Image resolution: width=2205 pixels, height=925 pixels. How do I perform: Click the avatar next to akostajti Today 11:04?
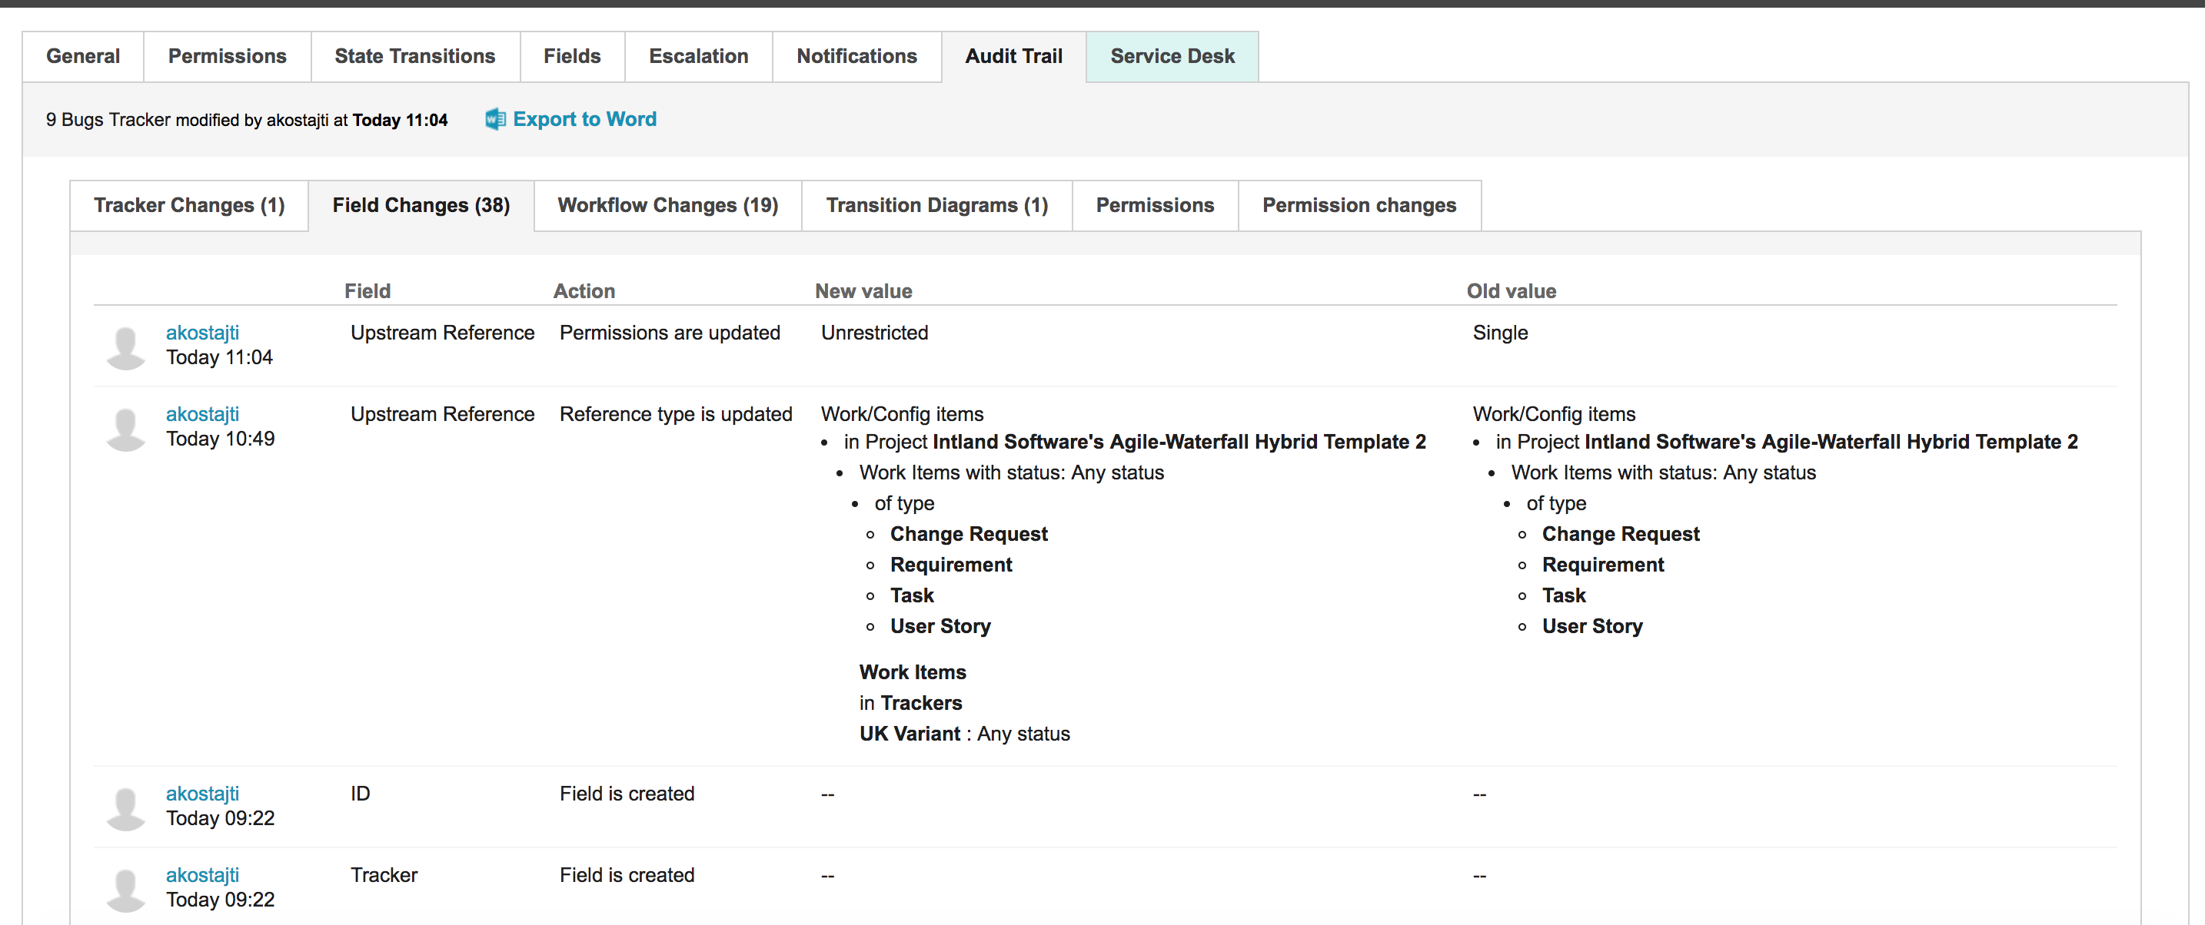[125, 346]
